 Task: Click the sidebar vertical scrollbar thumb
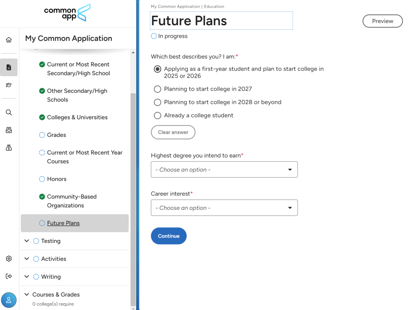point(133,199)
